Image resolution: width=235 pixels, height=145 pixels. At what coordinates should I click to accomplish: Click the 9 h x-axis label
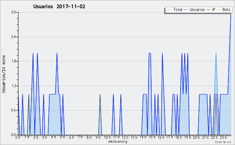tap(98, 137)
